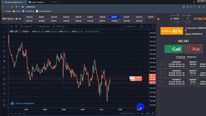Select the EUR/USD currency pair

[90, 21]
